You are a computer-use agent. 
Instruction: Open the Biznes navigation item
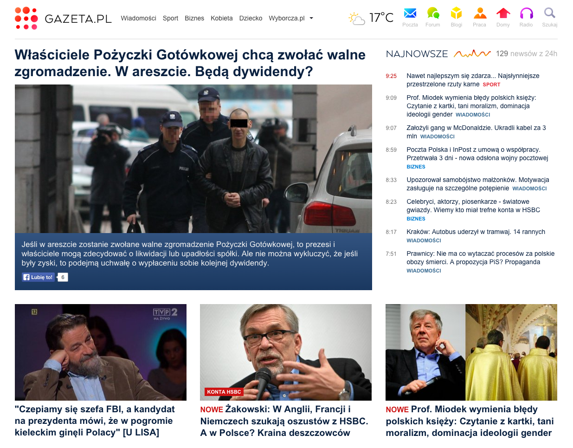pyautogui.click(x=194, y=18)
